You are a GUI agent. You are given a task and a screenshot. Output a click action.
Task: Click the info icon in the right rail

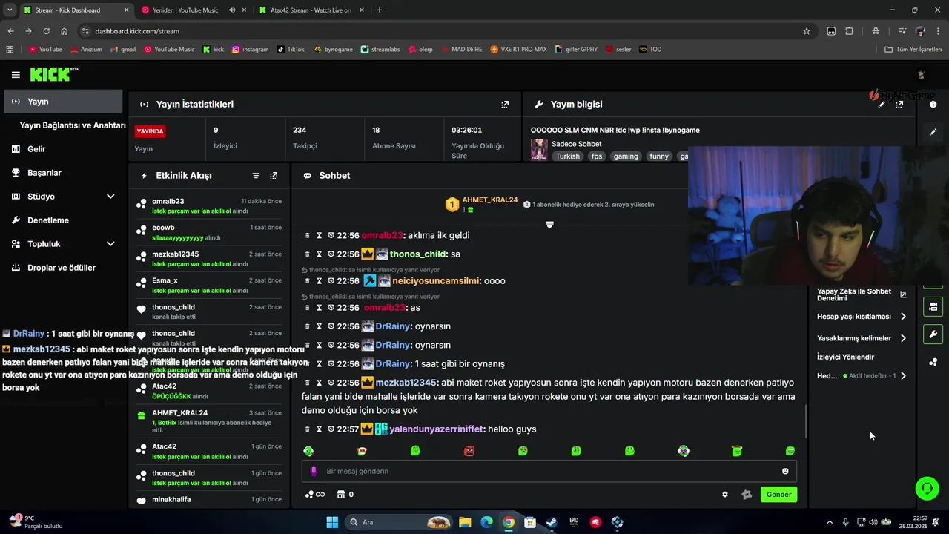pos(933,105)
